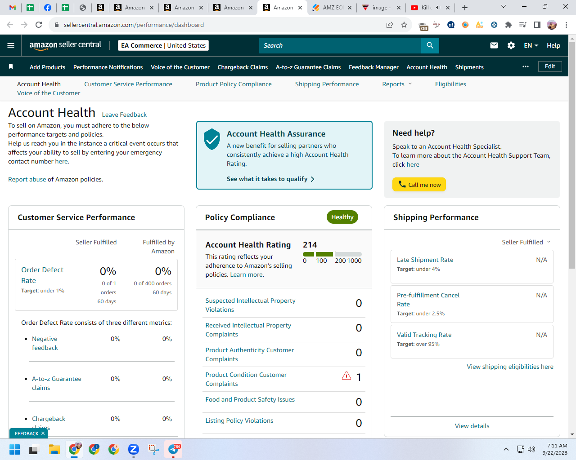Click the share page icon in address bar
This screenshot has height=460, width=576.
390,25
